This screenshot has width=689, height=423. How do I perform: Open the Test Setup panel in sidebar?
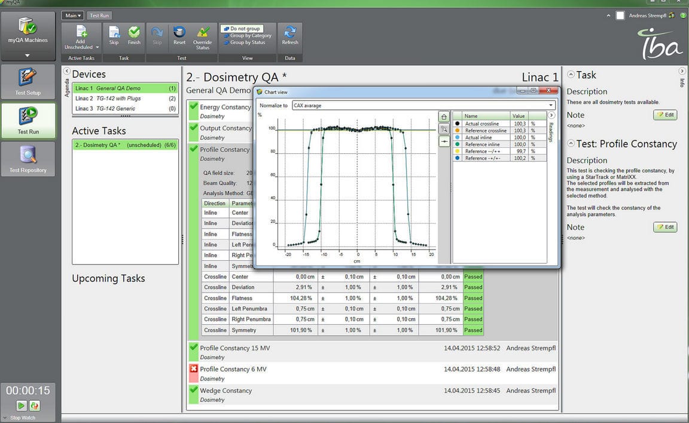click(x=28, y=81)
